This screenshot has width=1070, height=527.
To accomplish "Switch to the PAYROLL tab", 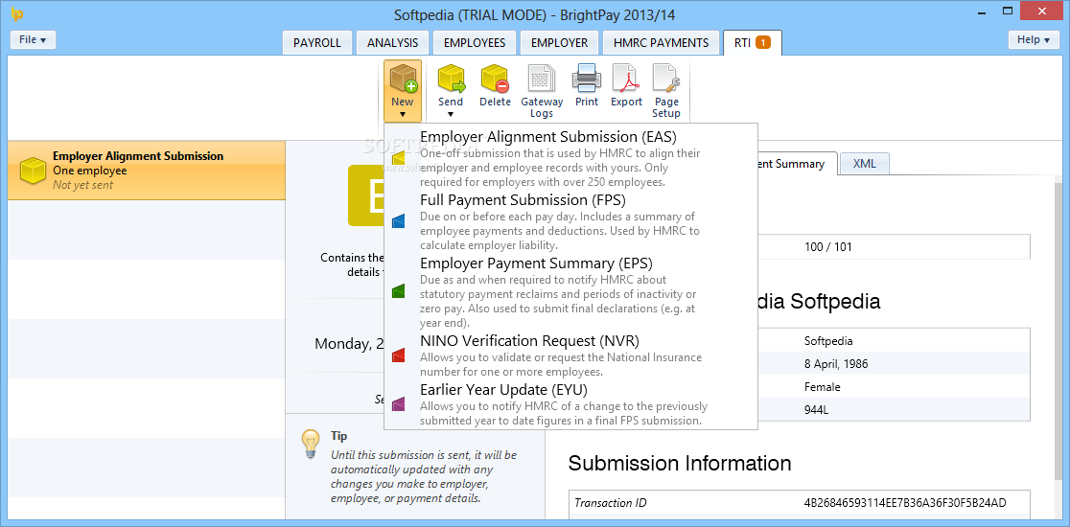I will pos(317,42).
